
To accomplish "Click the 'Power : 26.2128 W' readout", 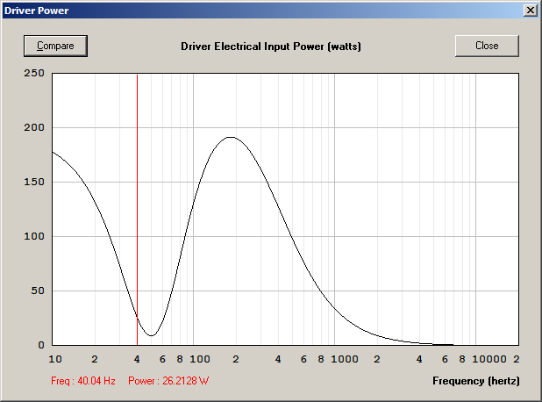I will point(168,381).
